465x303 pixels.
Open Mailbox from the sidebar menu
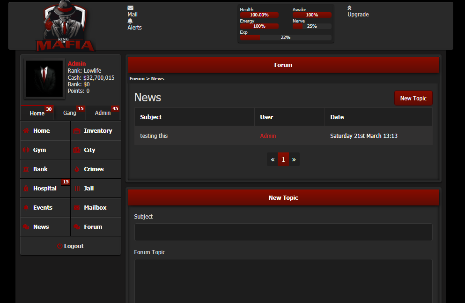96,208
